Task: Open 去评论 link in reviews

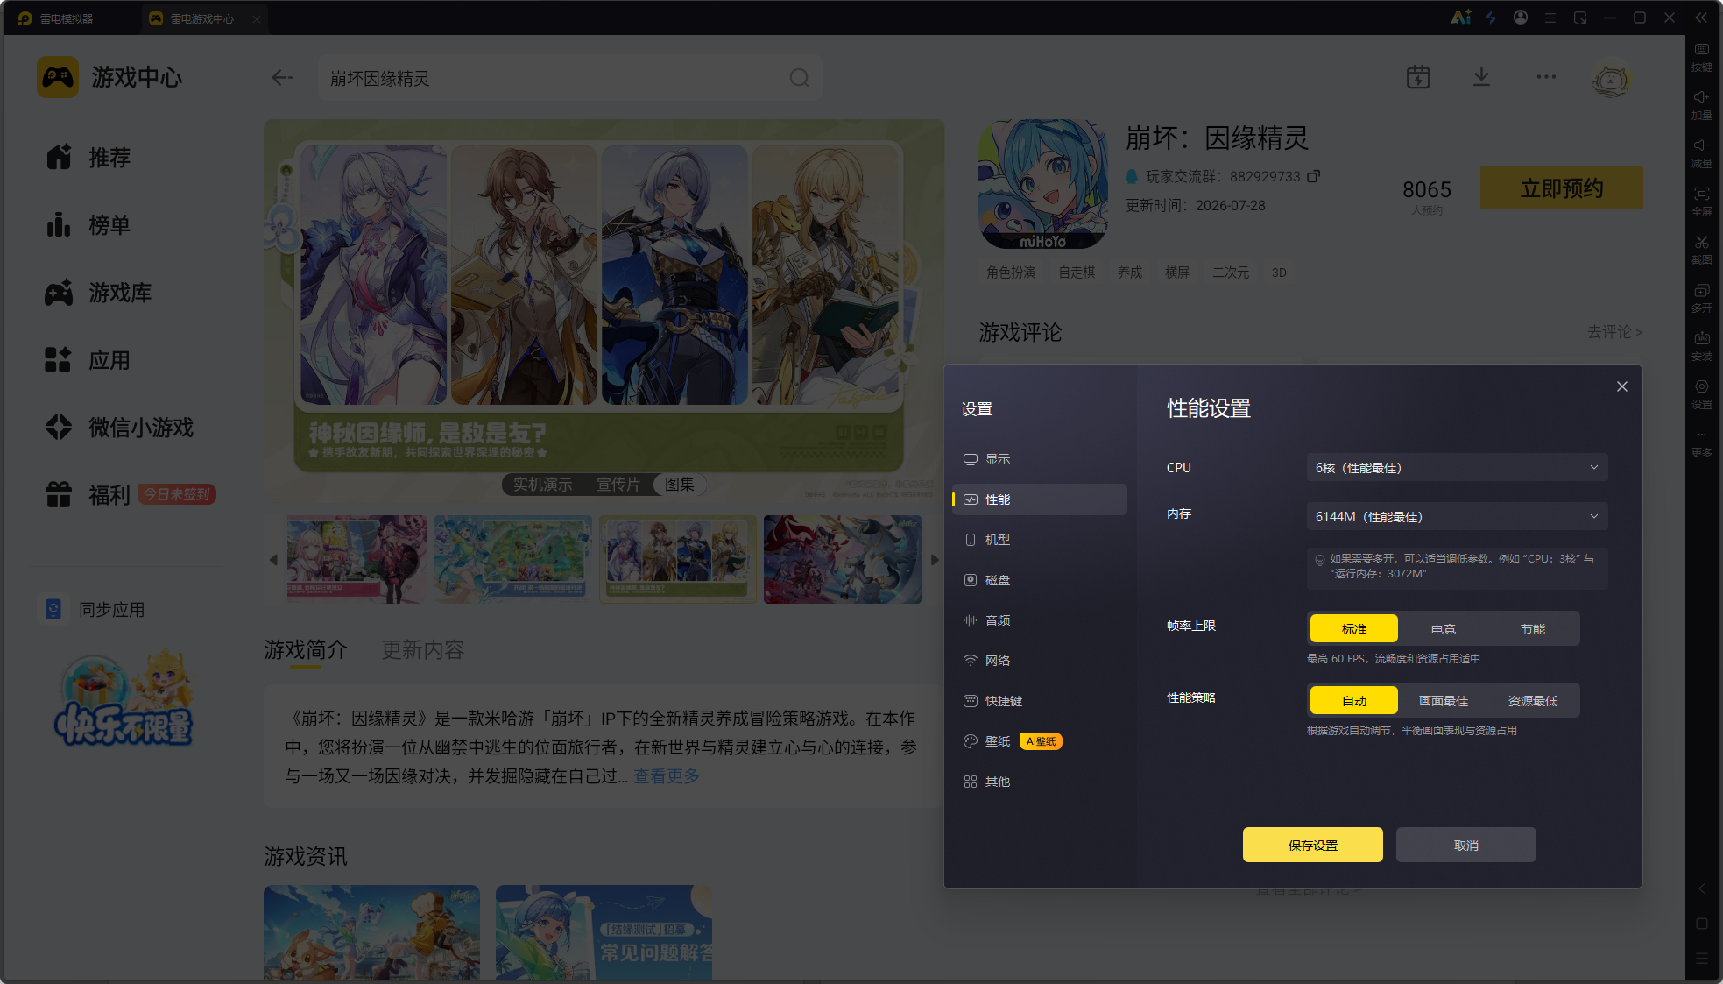Action: (x=1614, y=331)
